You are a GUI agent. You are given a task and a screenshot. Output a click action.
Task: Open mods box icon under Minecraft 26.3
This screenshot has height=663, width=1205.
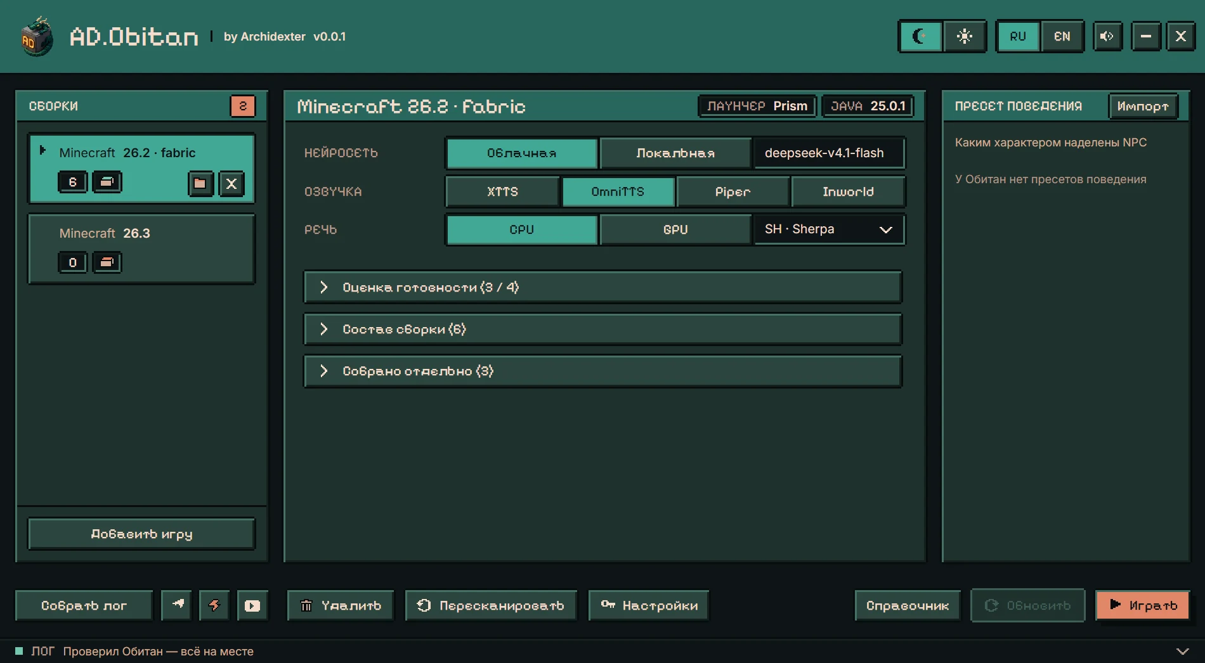[x=107, y=262]
